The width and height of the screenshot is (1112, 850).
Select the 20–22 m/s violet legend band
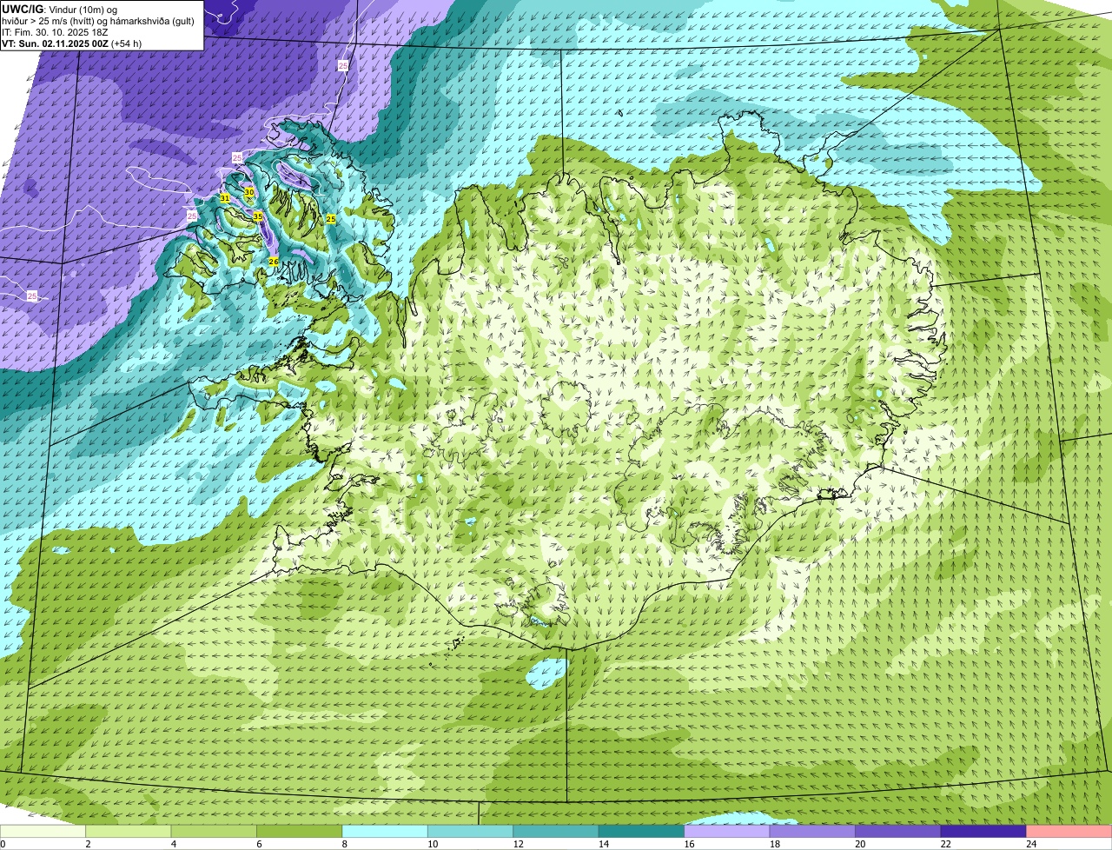898,831
